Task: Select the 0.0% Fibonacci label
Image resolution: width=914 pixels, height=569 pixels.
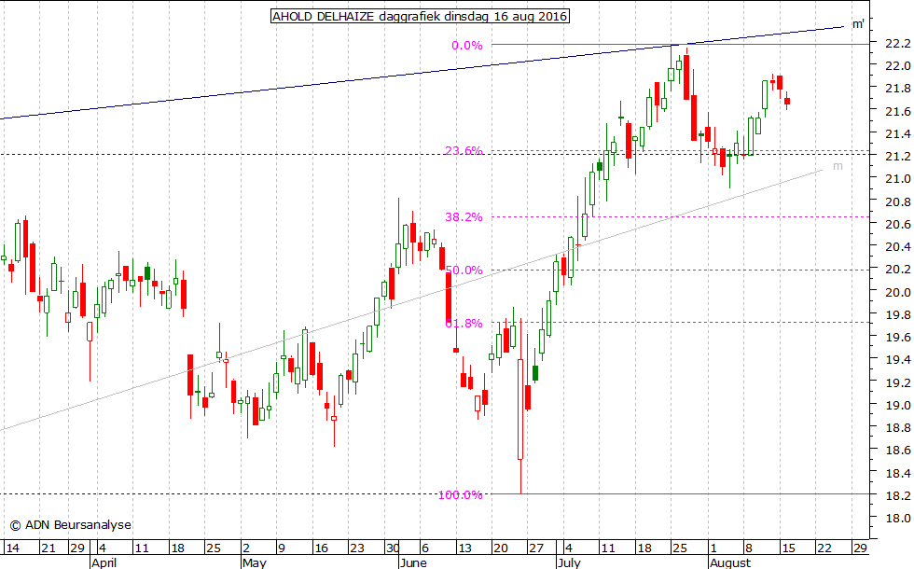Action: coord(467,46)
